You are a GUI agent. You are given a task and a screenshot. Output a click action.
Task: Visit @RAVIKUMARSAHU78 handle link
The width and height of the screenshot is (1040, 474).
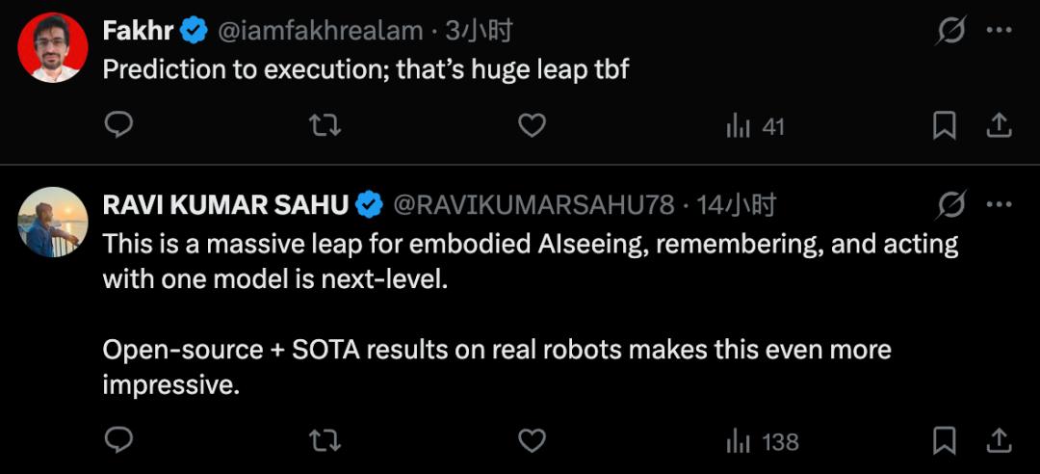pos(533,205)
